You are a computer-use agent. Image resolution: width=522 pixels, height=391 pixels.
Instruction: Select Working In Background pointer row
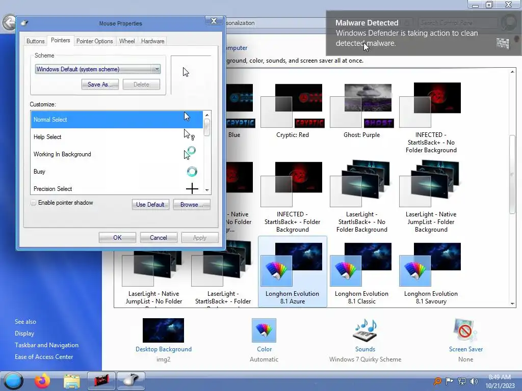(117, 154)
